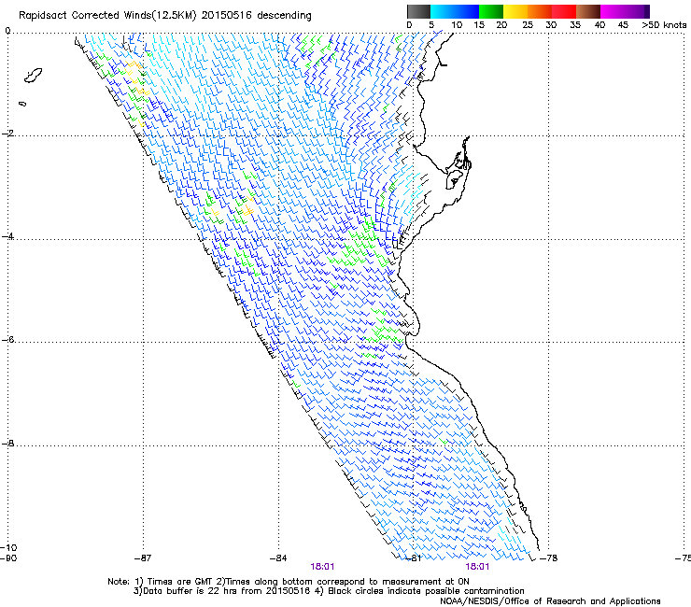Choose the magenta 40-45 knots legend color
Screen dimensions: 691x607
tap(613, 11)
